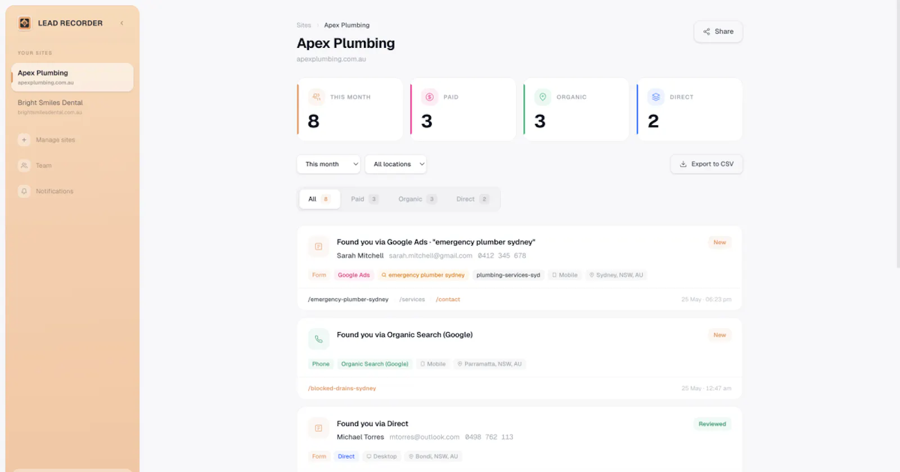Click form icon on Sarah Mitchell lead
The image size is (900, 472).
click(318, 247)
